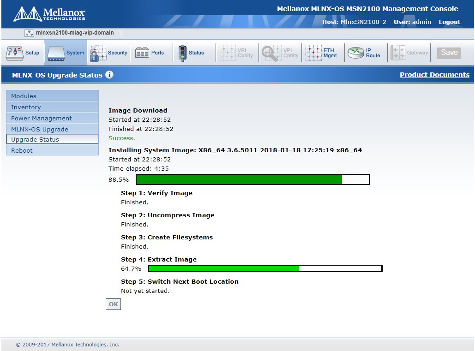Image resolution: width=475 pixels, height=351 pixels.
Task: Click the Finished at 22:28:52 text
Action: 141,129
